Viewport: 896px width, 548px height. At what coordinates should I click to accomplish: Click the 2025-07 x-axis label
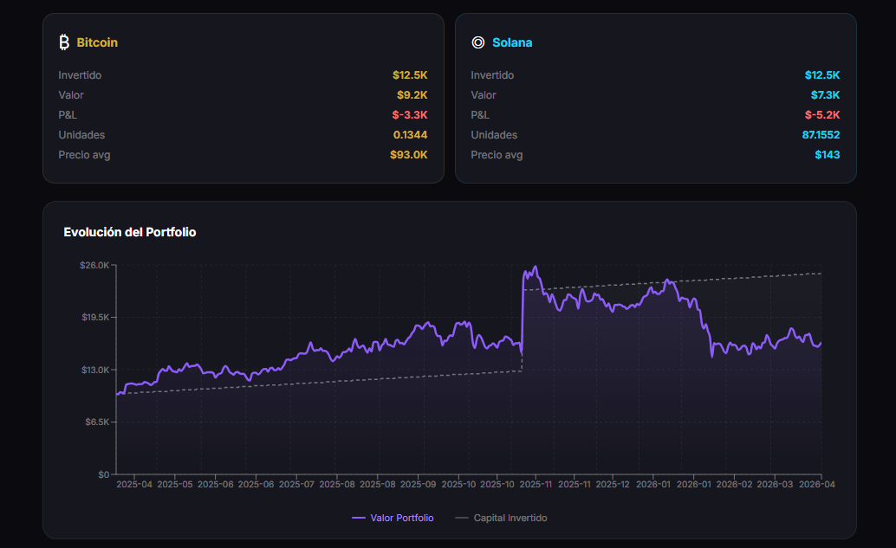coord(296,484)
